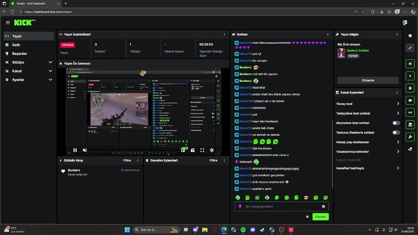
Task: Unmute the stream preview audio
Action: coord(85,150)
